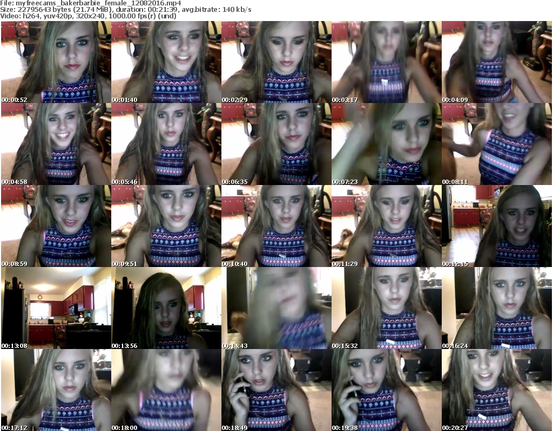Open the frame at 00:01:40
The height and width of the screenshot is (431, 553).
[166, 62]
